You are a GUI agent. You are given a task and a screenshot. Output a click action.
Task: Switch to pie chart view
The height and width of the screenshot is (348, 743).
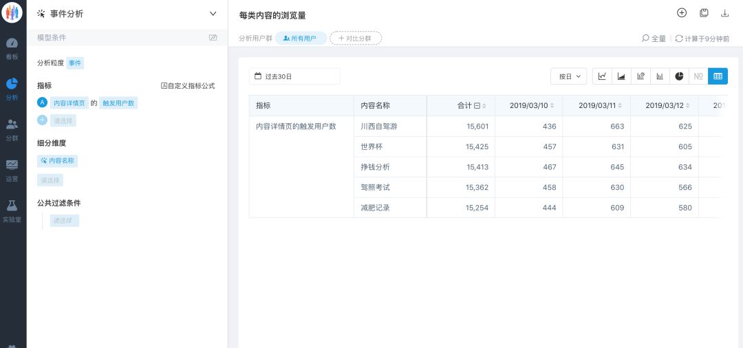point(679,76)
